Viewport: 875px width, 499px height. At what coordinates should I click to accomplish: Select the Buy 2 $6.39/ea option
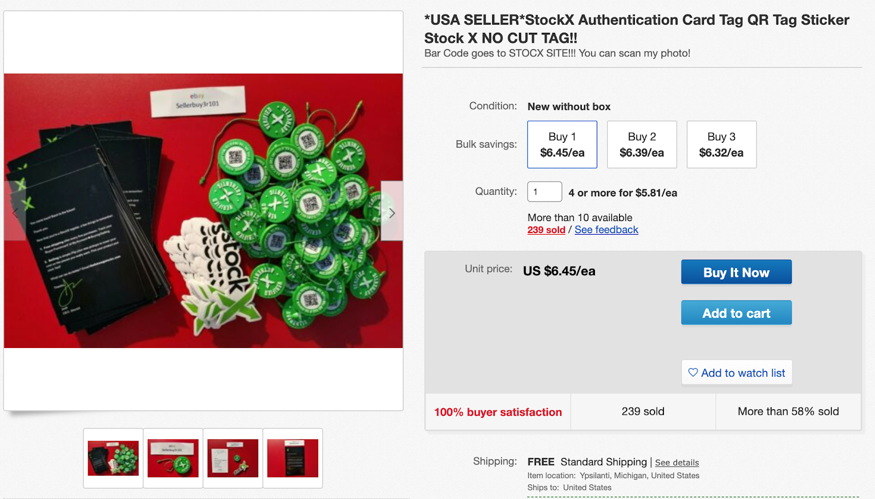point(642,144)
